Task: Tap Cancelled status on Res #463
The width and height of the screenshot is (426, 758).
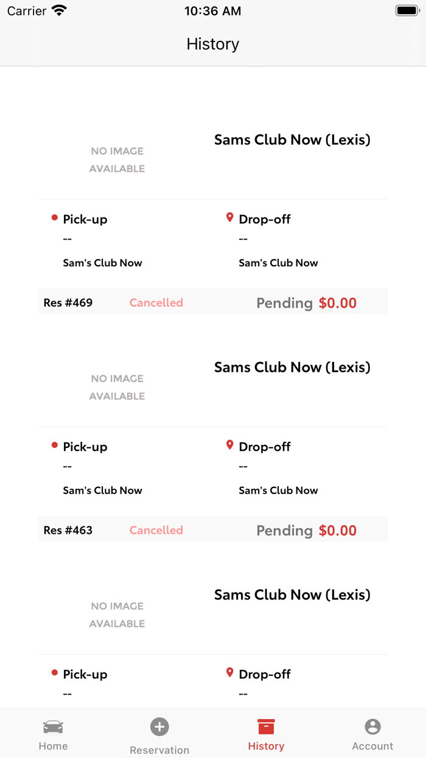Action: pyautogui.click(x=156, y=530)
